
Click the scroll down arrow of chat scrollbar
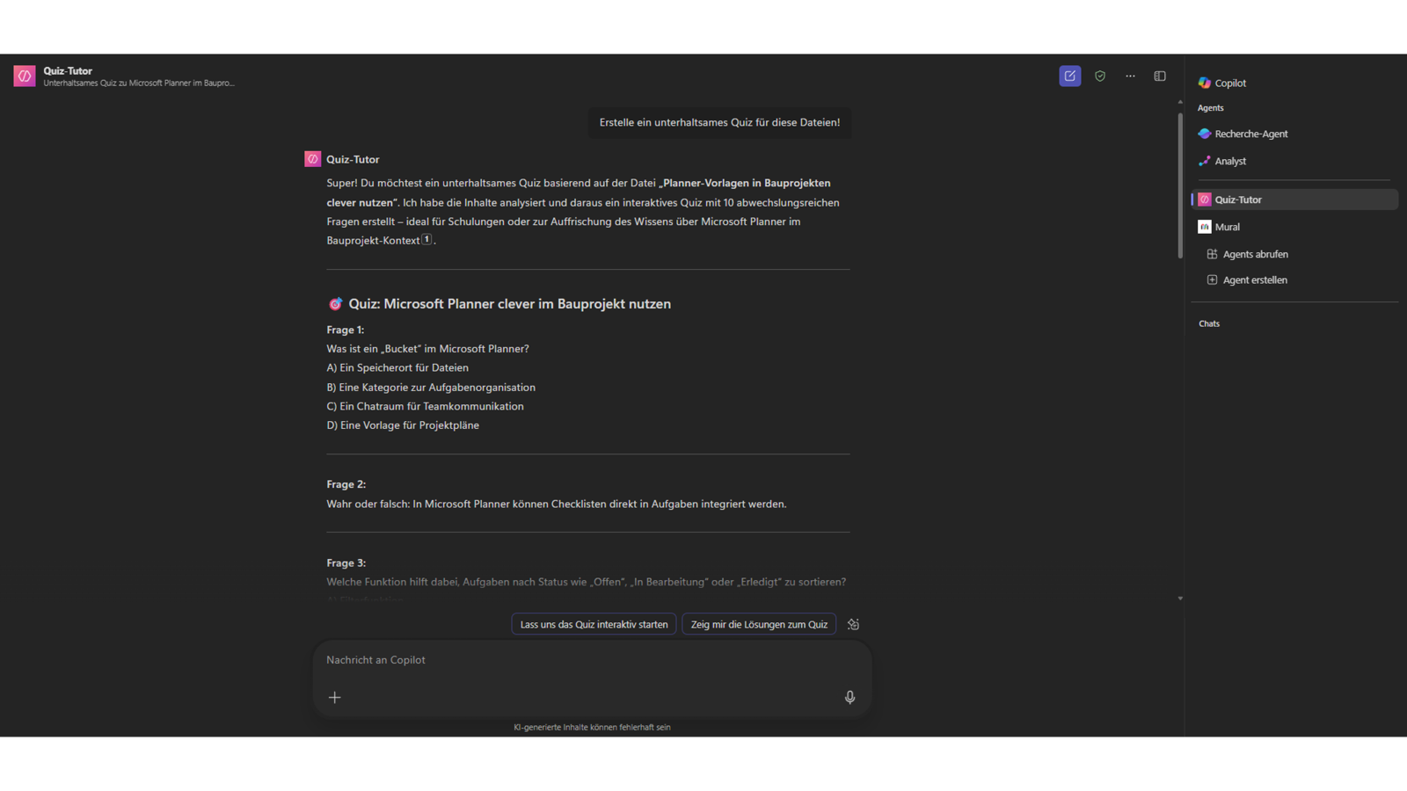point(1180,599)
